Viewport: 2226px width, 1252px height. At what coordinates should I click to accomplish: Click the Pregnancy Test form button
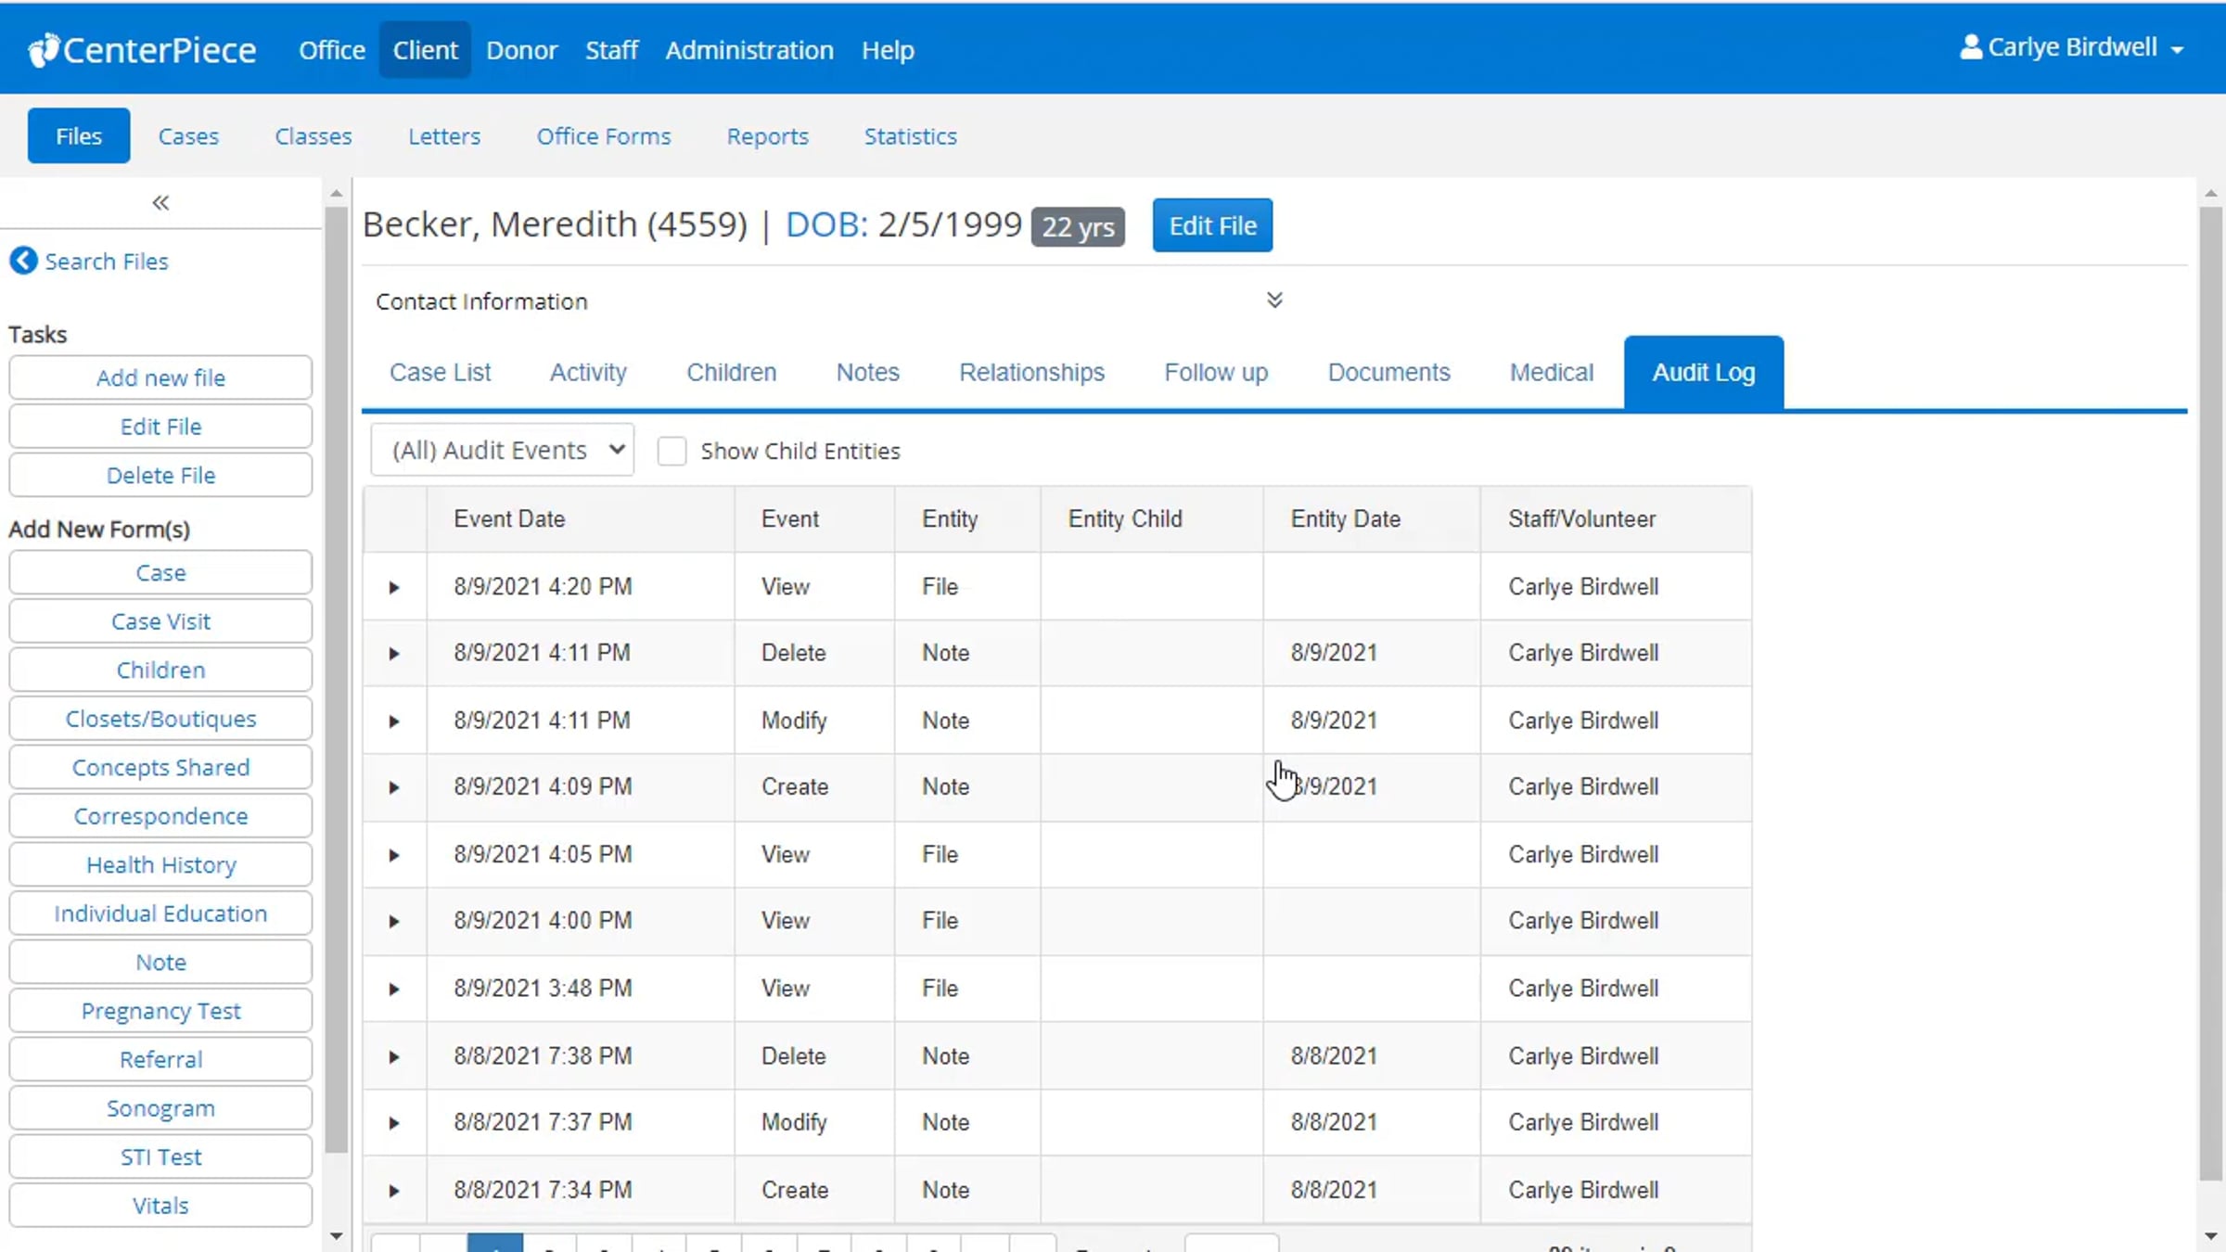point(160,1011)
